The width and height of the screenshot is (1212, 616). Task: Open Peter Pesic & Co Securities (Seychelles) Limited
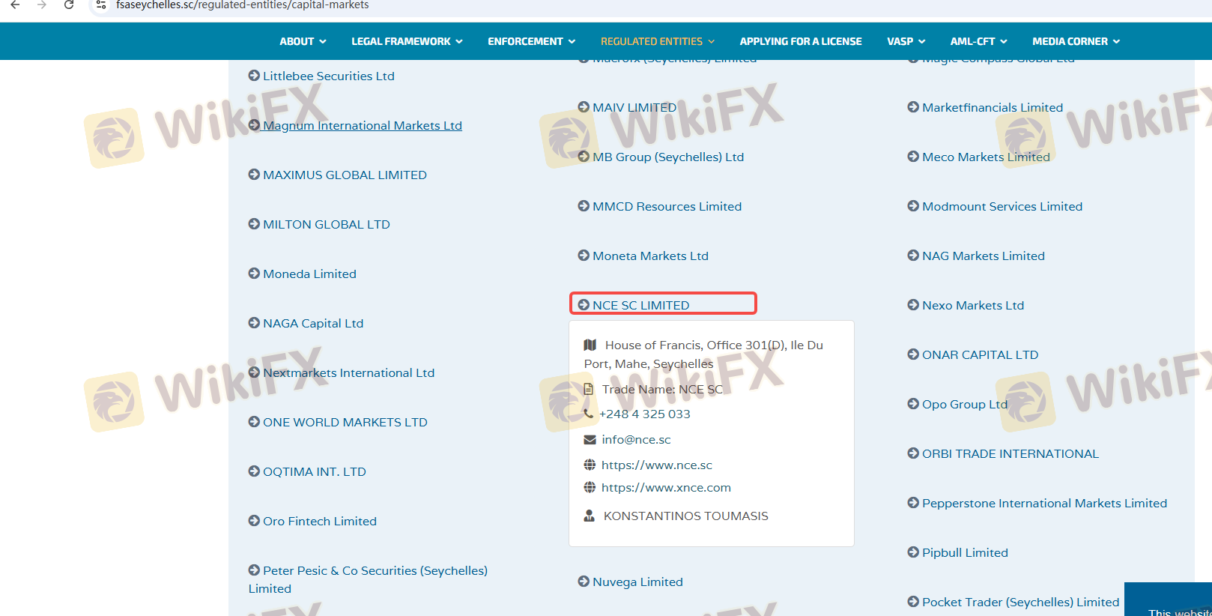click(x=368, y=579)
